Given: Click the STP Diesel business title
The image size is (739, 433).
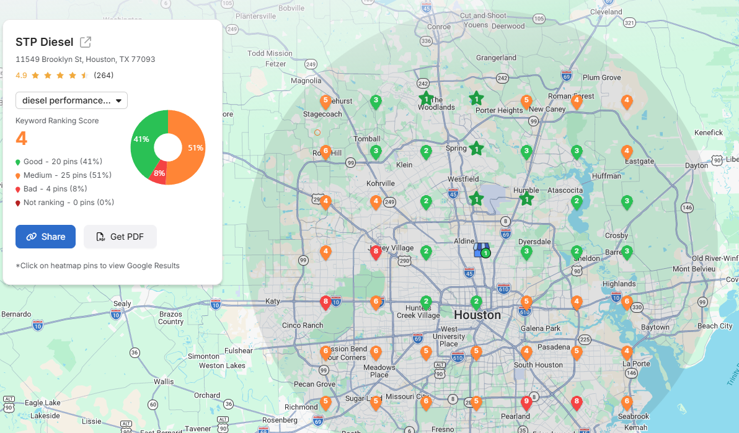Looking at the screenshot, I should tap(44, 42).
